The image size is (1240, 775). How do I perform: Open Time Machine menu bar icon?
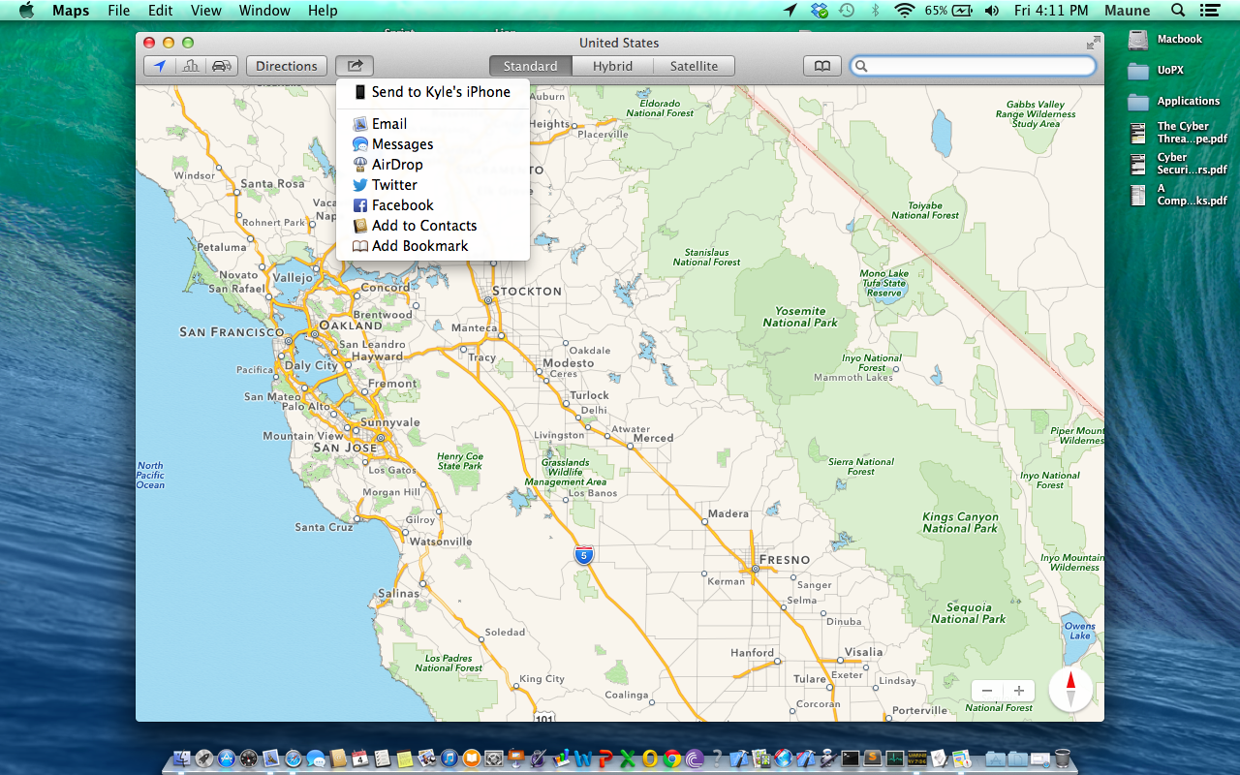(847, 11)
